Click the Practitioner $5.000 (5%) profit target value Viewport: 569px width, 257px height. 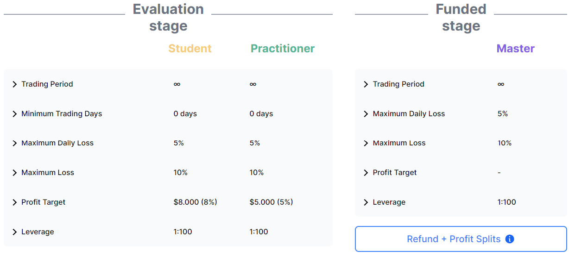pos(271,202)
